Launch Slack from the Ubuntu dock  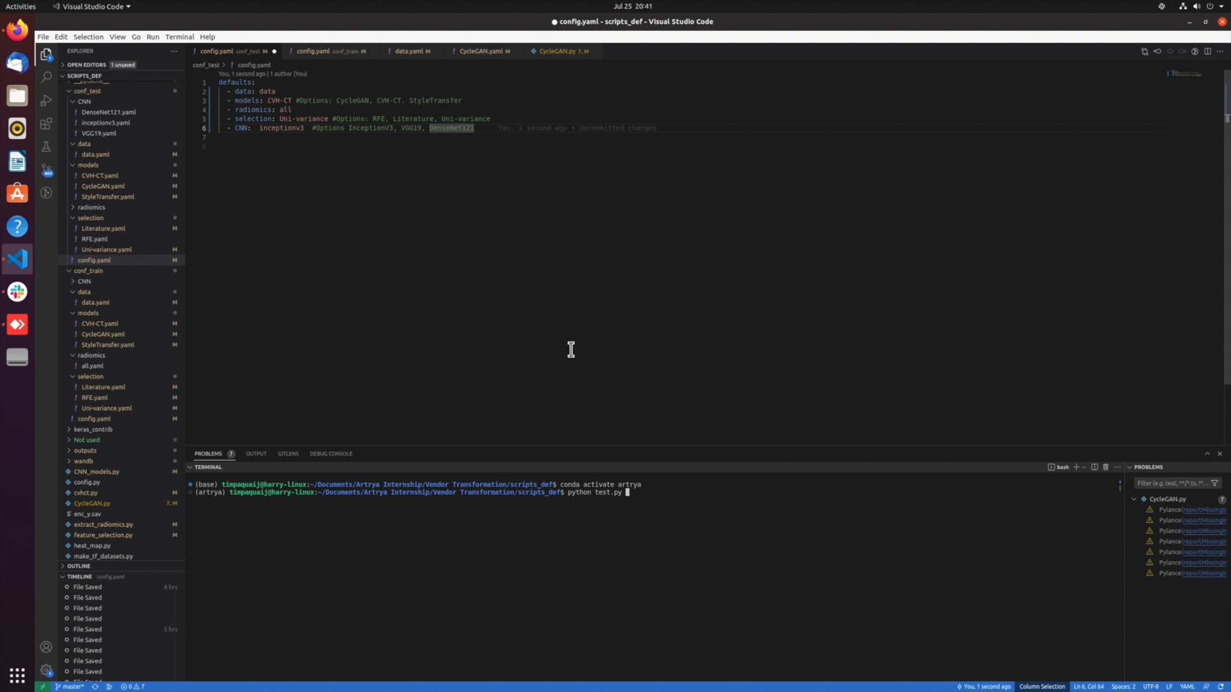[17, 292]
